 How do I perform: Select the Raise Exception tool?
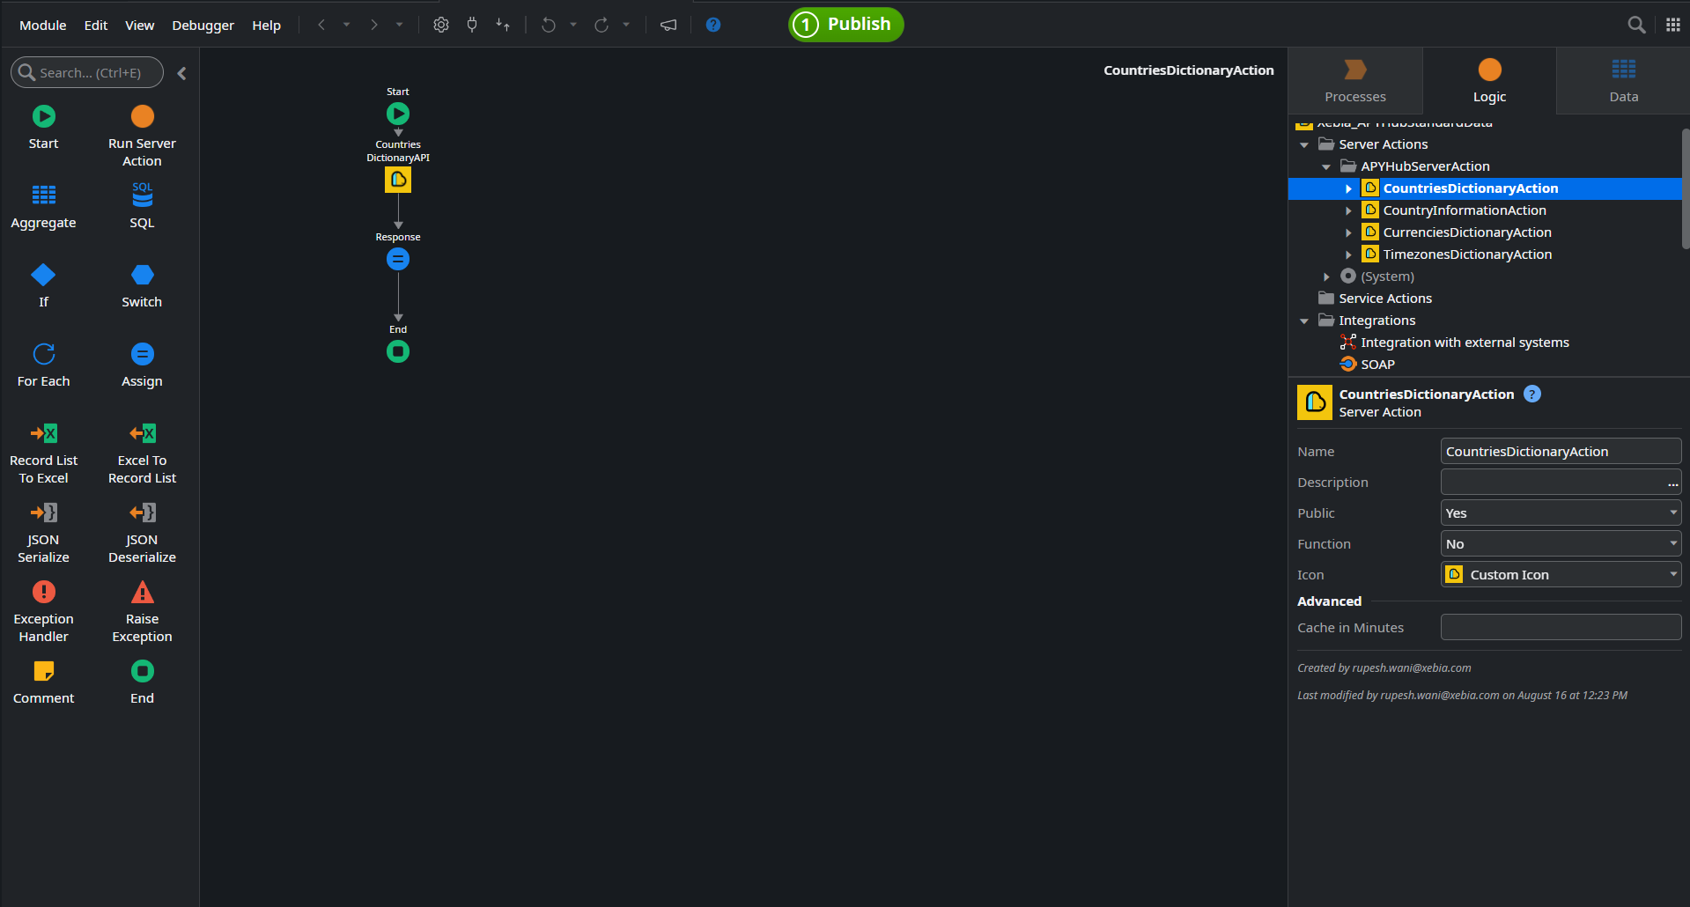[x=142, y=611]
